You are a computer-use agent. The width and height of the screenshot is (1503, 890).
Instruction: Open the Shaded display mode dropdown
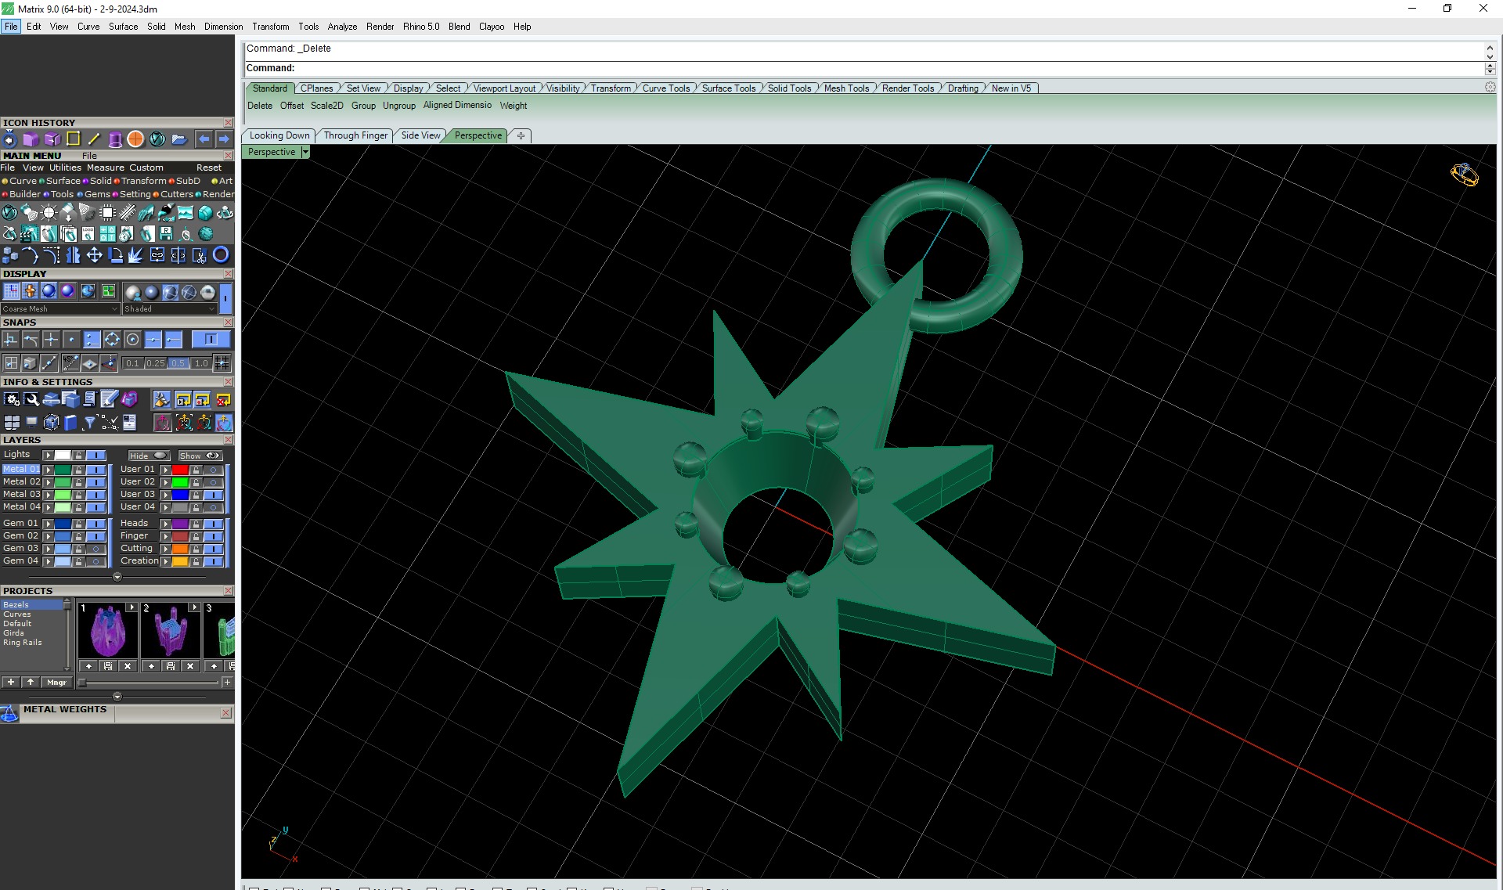[169, 309]
